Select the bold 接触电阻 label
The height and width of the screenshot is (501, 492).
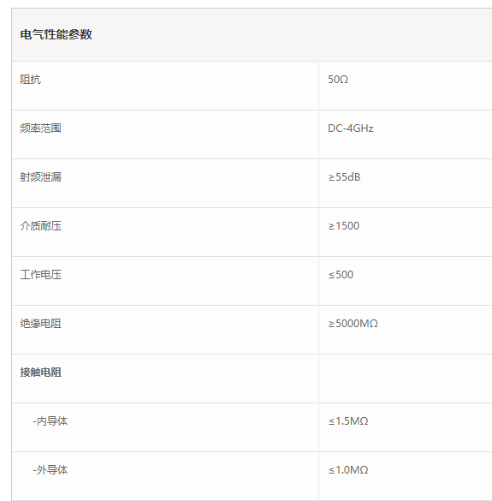(40, 373)
